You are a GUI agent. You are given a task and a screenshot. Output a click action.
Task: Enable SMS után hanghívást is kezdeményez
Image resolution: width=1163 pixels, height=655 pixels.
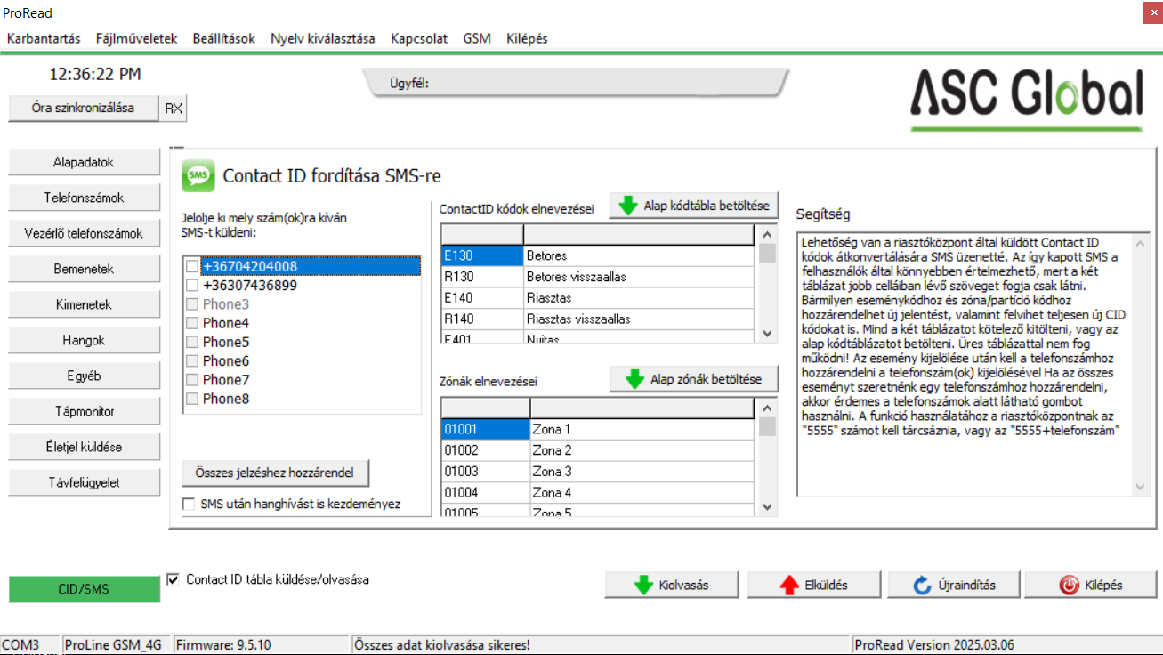pos(188,503)
